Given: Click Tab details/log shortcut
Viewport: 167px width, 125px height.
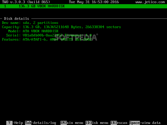Looking at the screenshot, I should pos(41,123).
